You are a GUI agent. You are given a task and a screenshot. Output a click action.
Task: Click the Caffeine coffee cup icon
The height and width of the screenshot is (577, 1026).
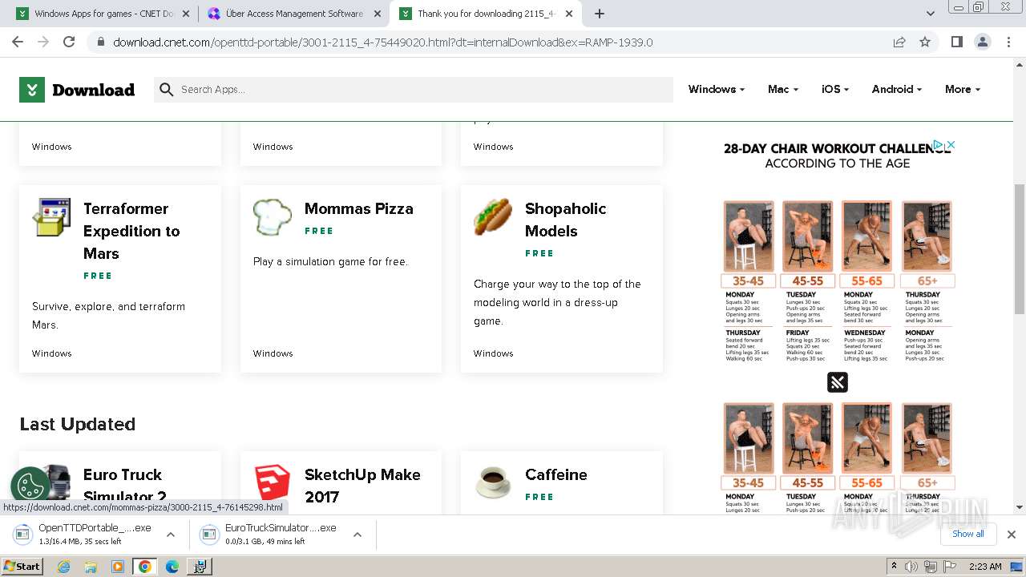click(x=493, y=483)
